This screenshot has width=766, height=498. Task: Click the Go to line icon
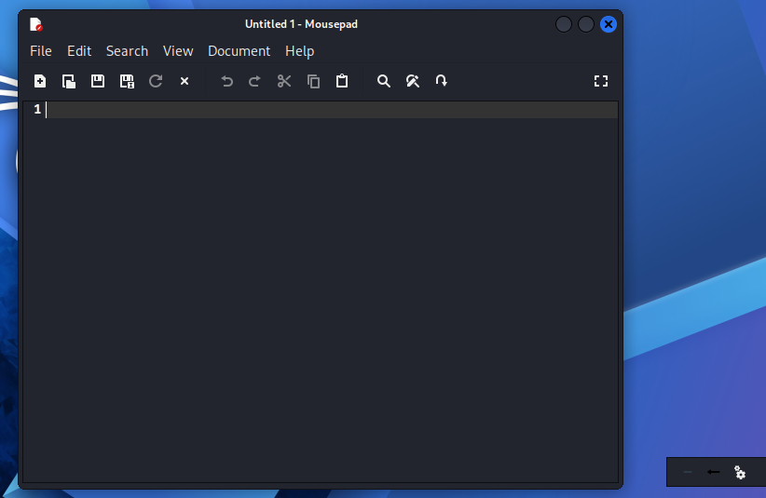point(441,81)
